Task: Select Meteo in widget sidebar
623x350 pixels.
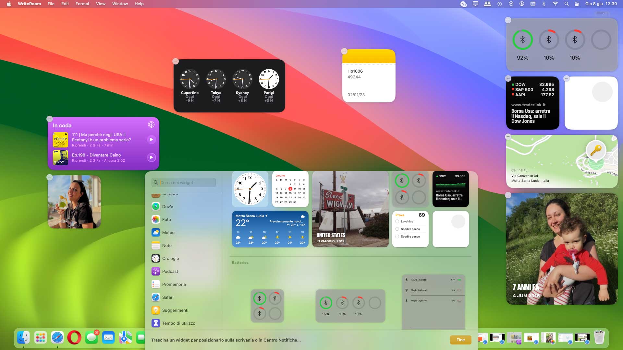Action: pyautogui.click(x=168, y=232)
